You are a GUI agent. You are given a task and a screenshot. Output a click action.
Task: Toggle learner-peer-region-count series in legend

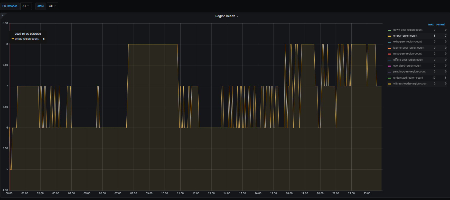point(409,48)
